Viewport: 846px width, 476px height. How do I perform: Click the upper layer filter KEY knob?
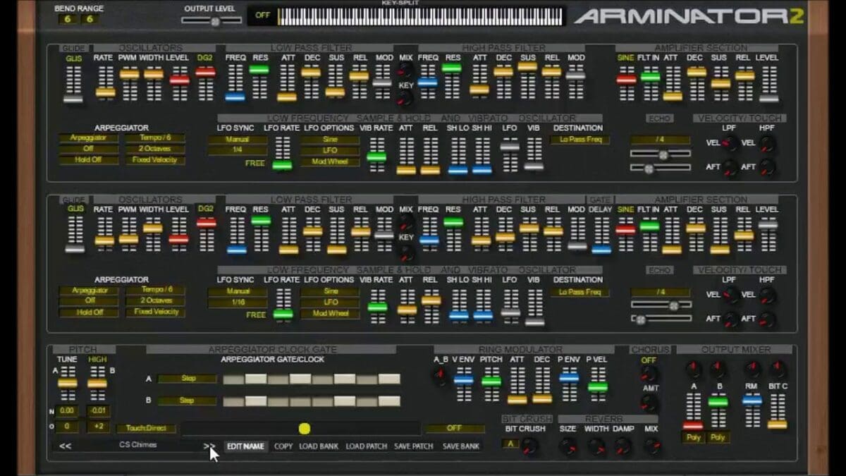pyautogui.click(x=406, y=97)
